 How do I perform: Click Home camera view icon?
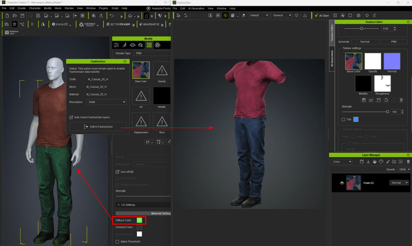point(130,16)
